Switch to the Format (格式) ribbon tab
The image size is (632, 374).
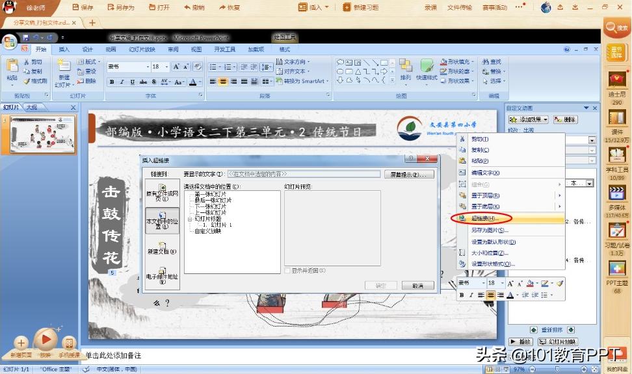285,49
